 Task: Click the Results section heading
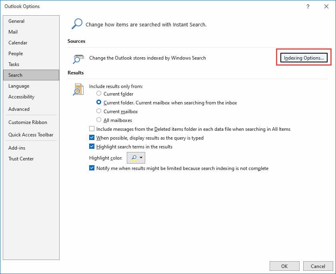[x=76, y=73]
